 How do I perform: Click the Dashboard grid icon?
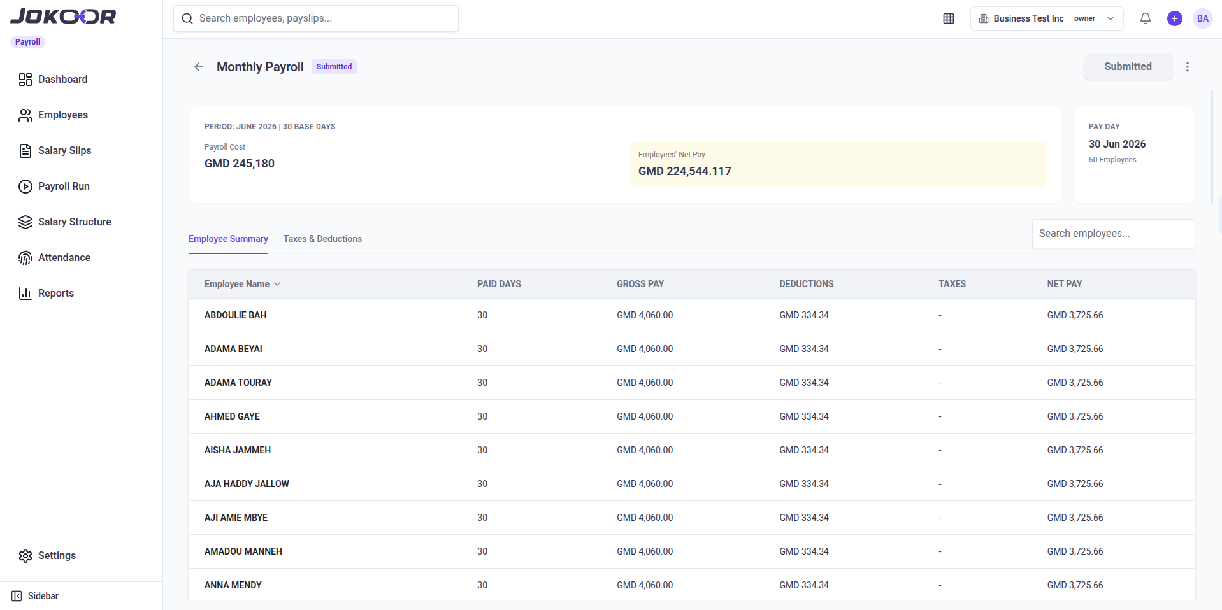25,80
